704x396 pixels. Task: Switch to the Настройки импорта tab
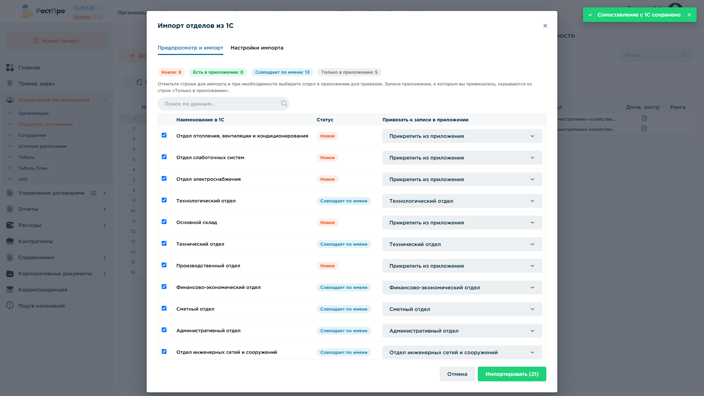257,48
